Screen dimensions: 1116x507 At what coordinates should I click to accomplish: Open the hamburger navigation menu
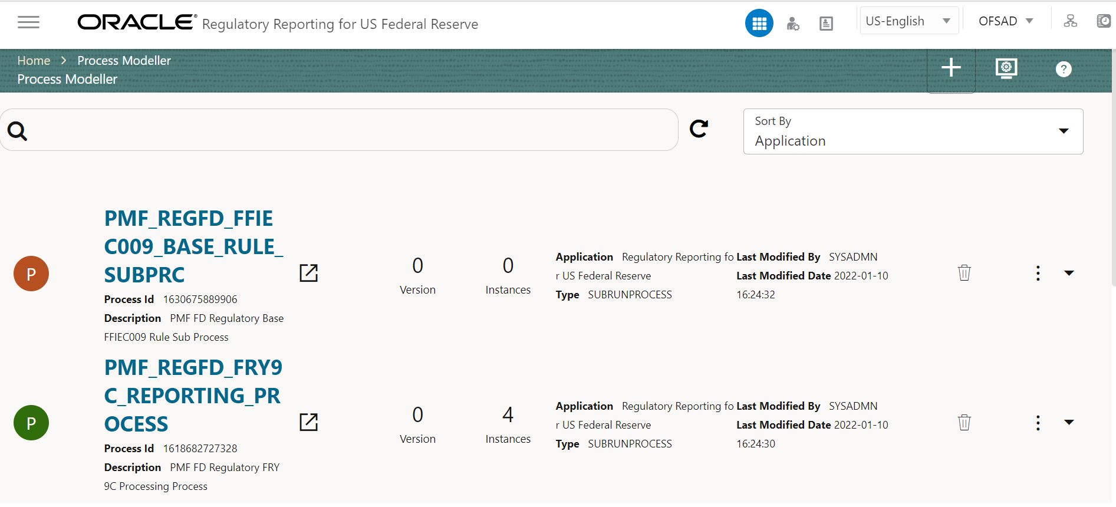tap(28, 22)
